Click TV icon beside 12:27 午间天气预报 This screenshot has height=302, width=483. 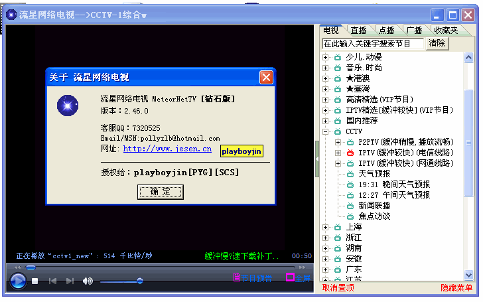tap(350, 195)
